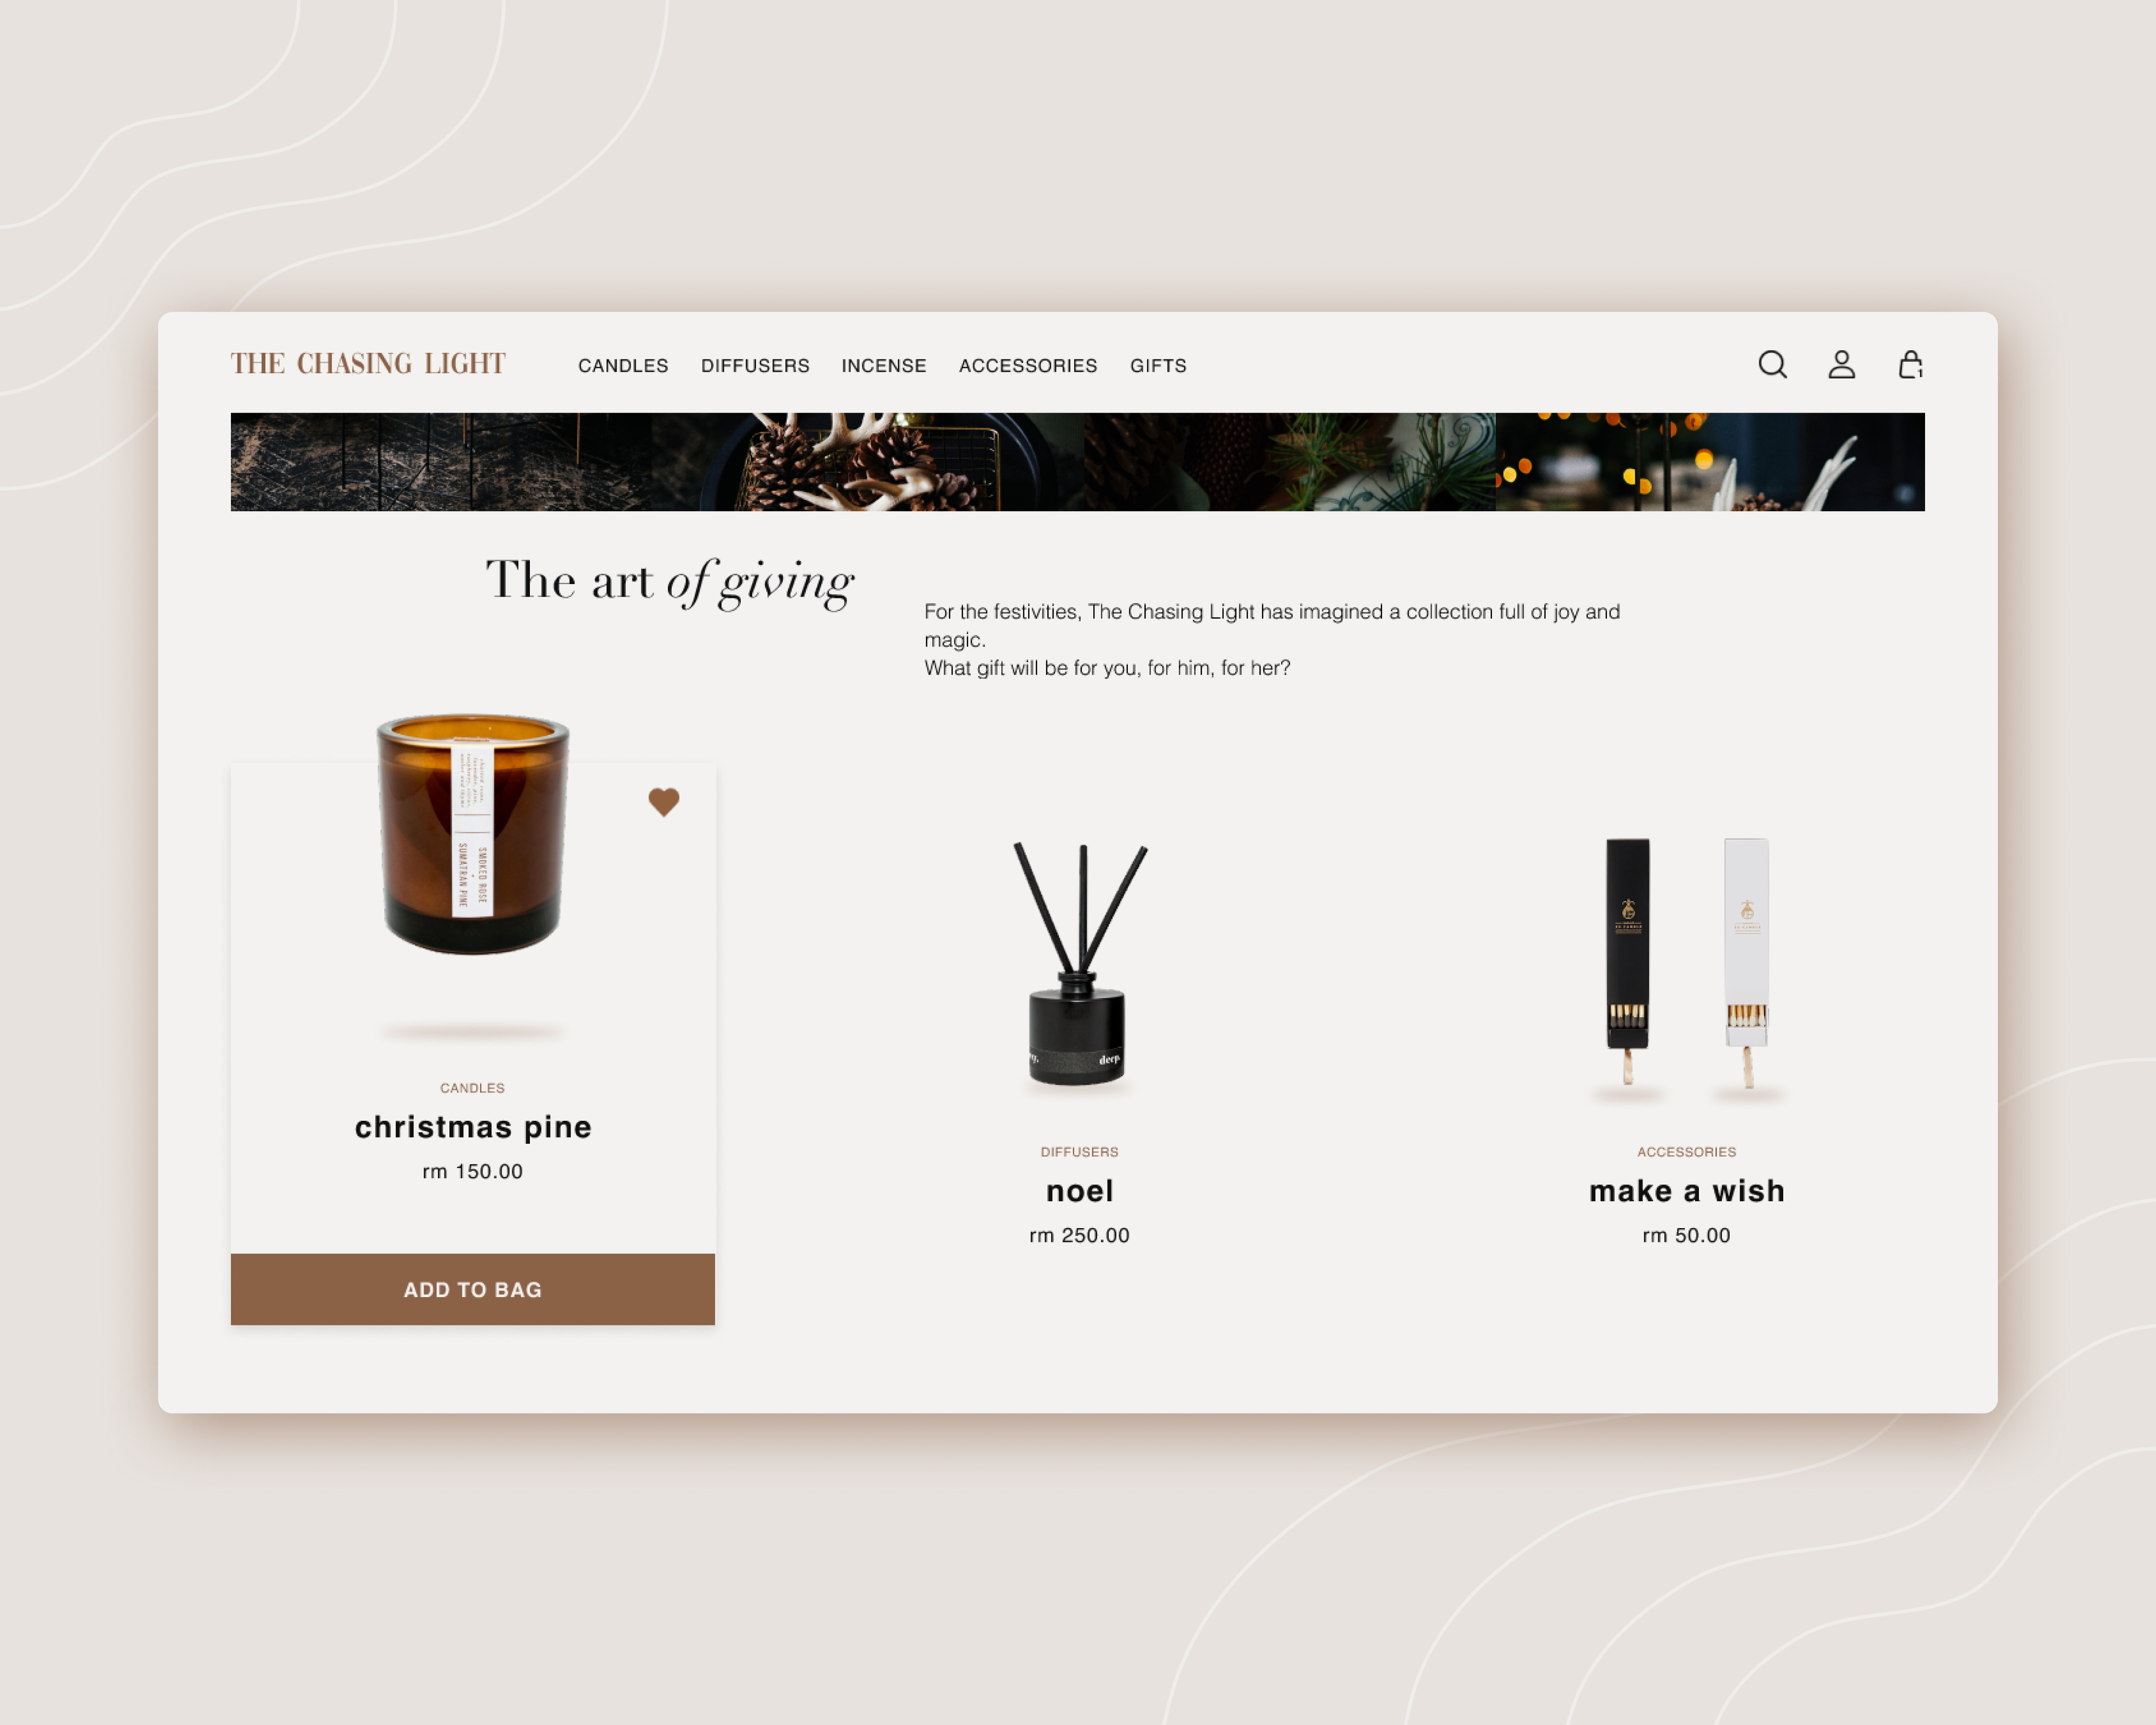Click the Accessories label above make a wish
Viewport: 2156px width, 1725px height.
click(x=1687, y=1152)
